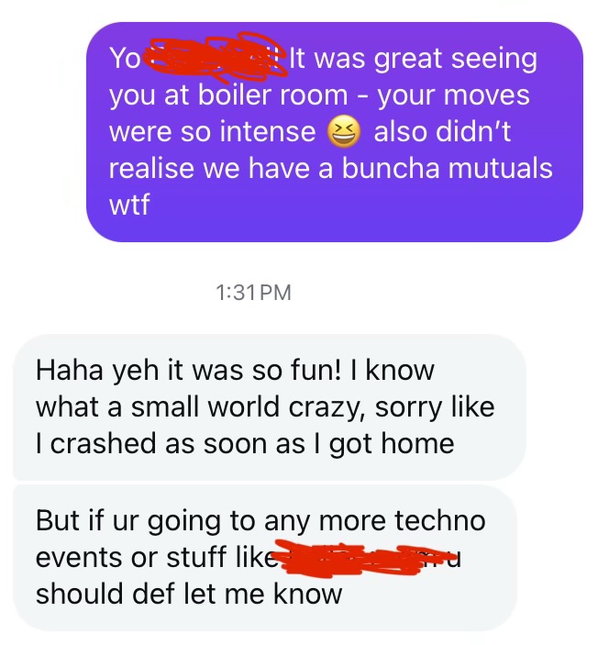Click the word 'realise' in the purple bubble

point(151,169)
